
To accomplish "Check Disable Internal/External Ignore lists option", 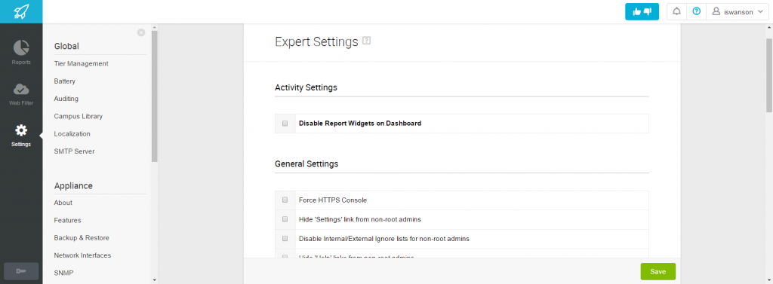I will (285, 238).
